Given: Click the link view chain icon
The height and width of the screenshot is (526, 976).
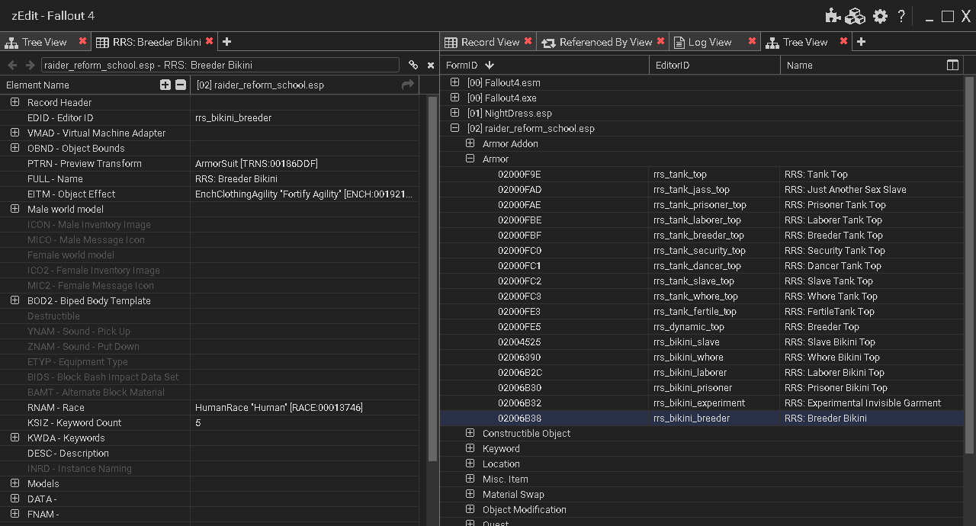Looking at the screenshot, I should (x=413, y=66).
